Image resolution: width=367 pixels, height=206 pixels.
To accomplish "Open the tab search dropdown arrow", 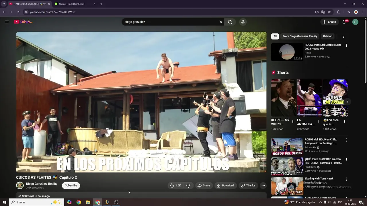I will point(4,4).
